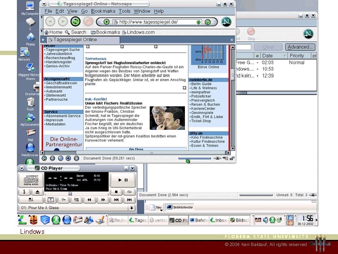338x254 pixels.
Task: Expand the system tray arrow next to clock
Action: click(316, 220)
